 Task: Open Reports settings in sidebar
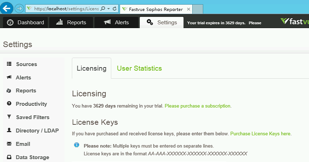point(26,90)
